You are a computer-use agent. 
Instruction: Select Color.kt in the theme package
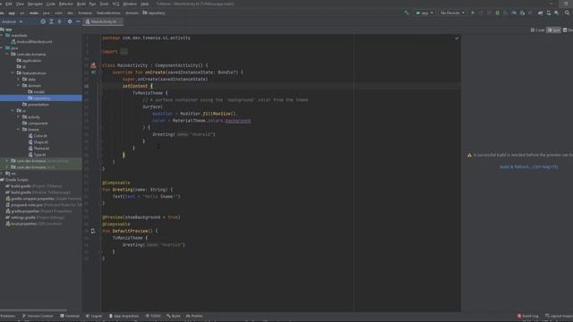tap(38, 136)
